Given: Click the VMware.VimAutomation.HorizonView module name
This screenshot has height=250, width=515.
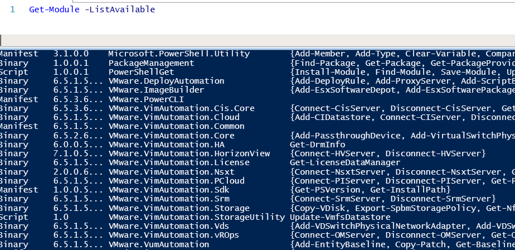Looking at the screenshot, I should (x=189, y=153).
